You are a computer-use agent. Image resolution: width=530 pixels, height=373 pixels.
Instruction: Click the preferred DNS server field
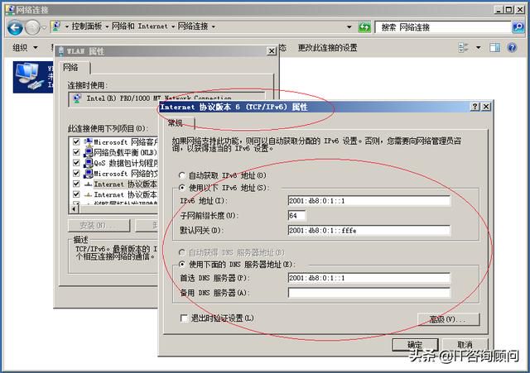click(369, 278)
